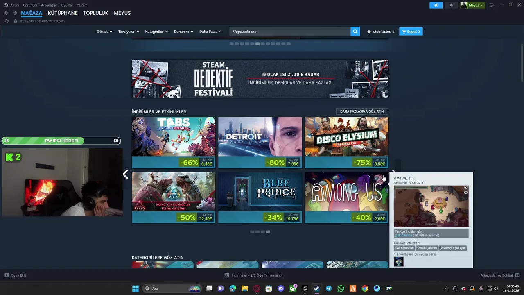The width and height of the screenshot is (524, 295).
Task: Open the Görünüm menu
Action: (30, 5)
